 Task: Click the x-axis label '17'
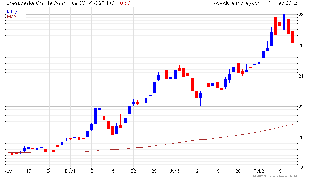tap(29, 171)
